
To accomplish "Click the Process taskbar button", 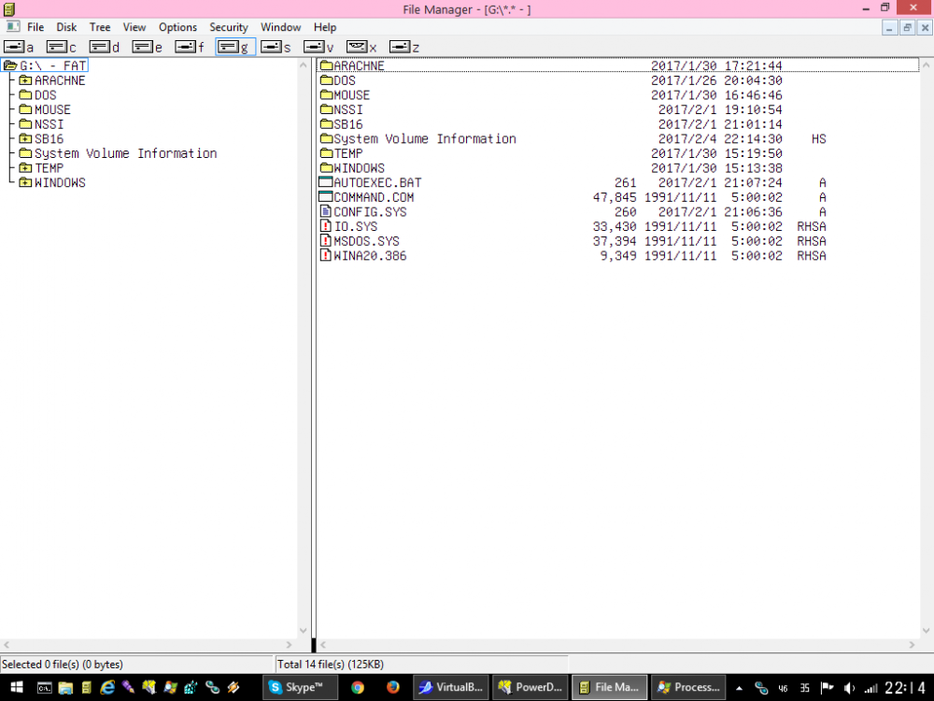I will click(x=688, y=687).
